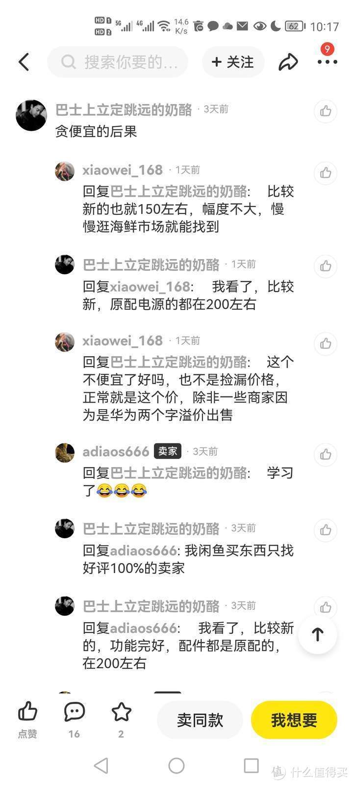Tap the Android recent apps square
Screen dimensions: 353x785
click(252, 765)
